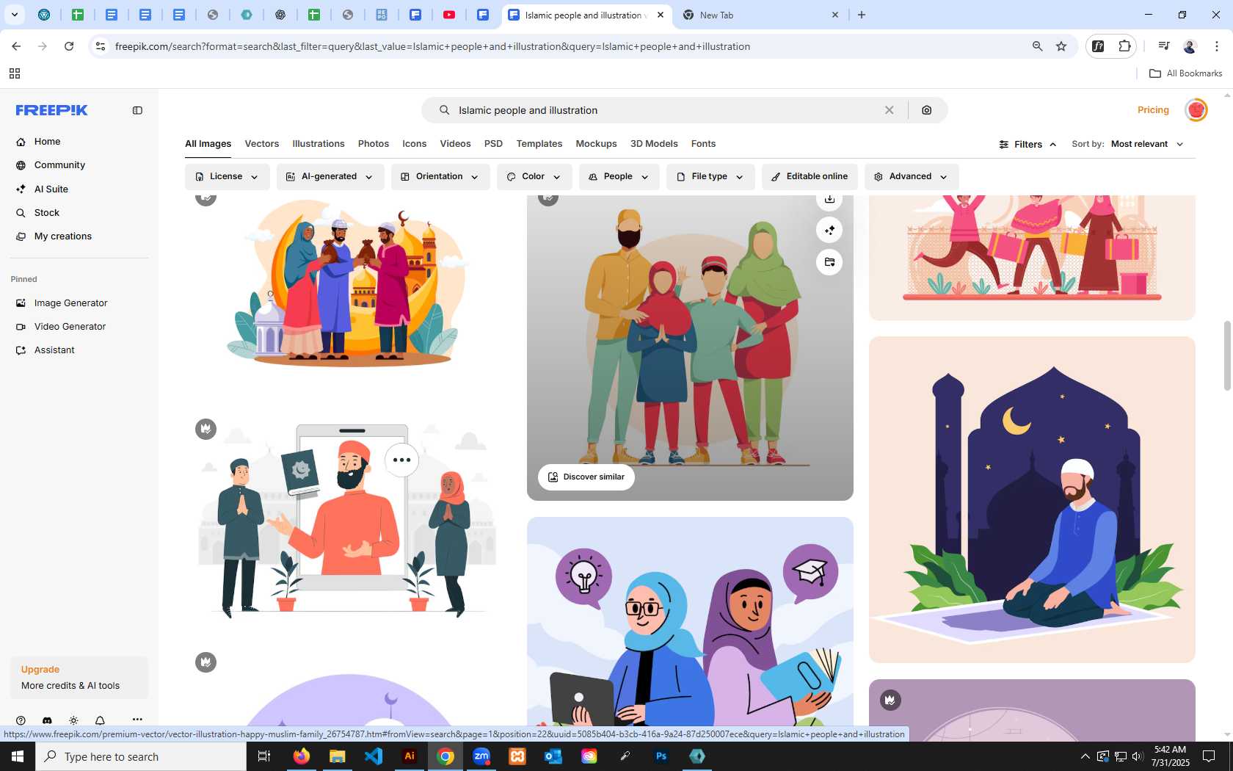Open Visual Studio Code from taskbar
Screen dimensions: 1233x771
point(374,756)
